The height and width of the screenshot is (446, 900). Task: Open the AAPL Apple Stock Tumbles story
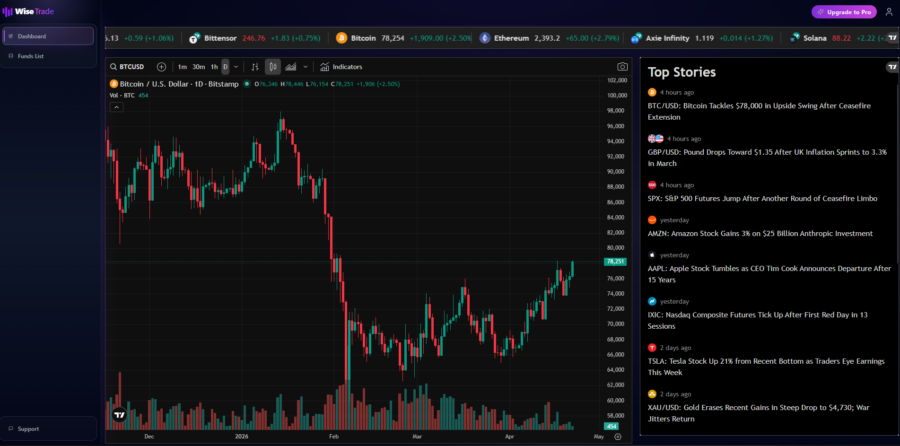tap(769, 274)
